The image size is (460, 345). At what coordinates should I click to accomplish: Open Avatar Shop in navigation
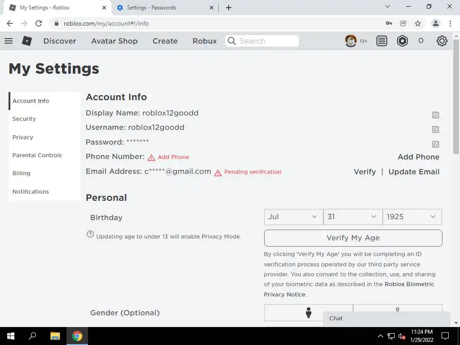click(x=114, y=41)
